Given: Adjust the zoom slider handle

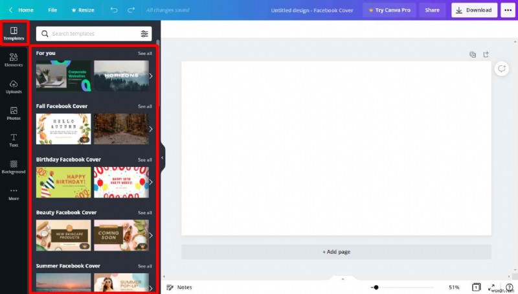Looking at the screenshot, I should tap(376, 288).
